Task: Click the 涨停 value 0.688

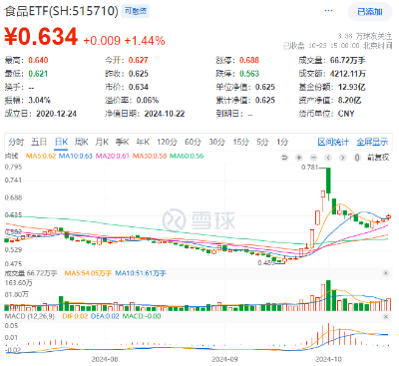Action: (x=249, y=60)
